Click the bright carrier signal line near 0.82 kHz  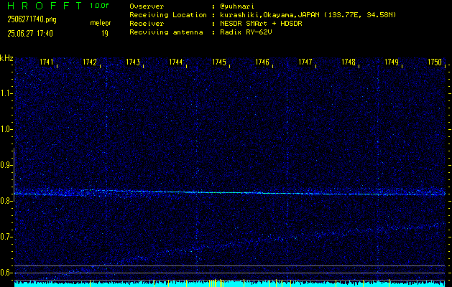point(230,192)
